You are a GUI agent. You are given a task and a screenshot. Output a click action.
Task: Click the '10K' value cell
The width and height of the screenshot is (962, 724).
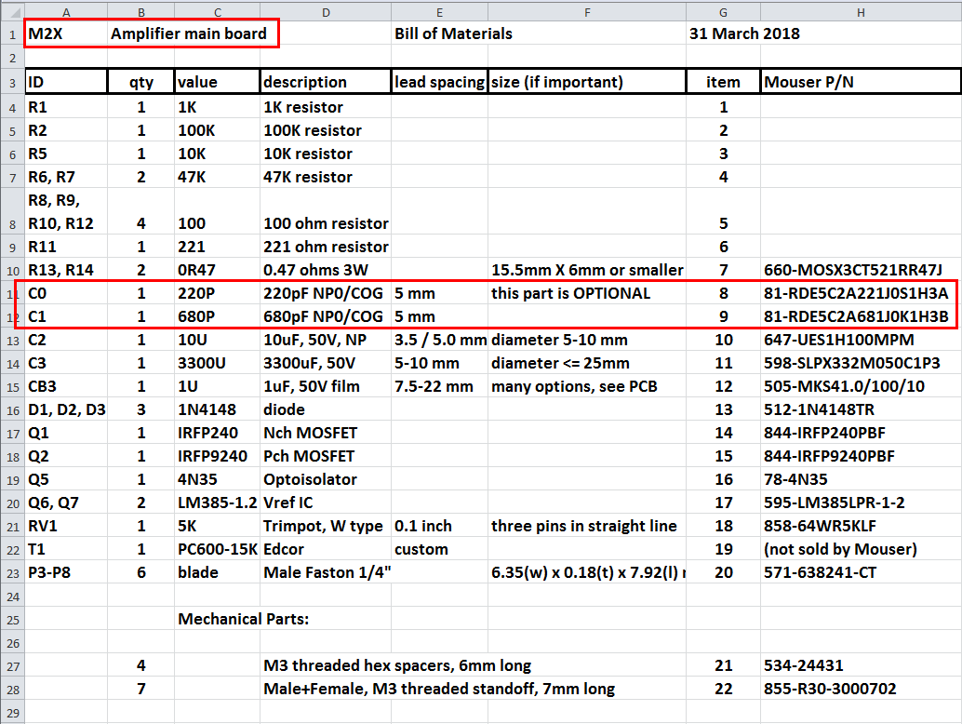[x=217, y=154]
